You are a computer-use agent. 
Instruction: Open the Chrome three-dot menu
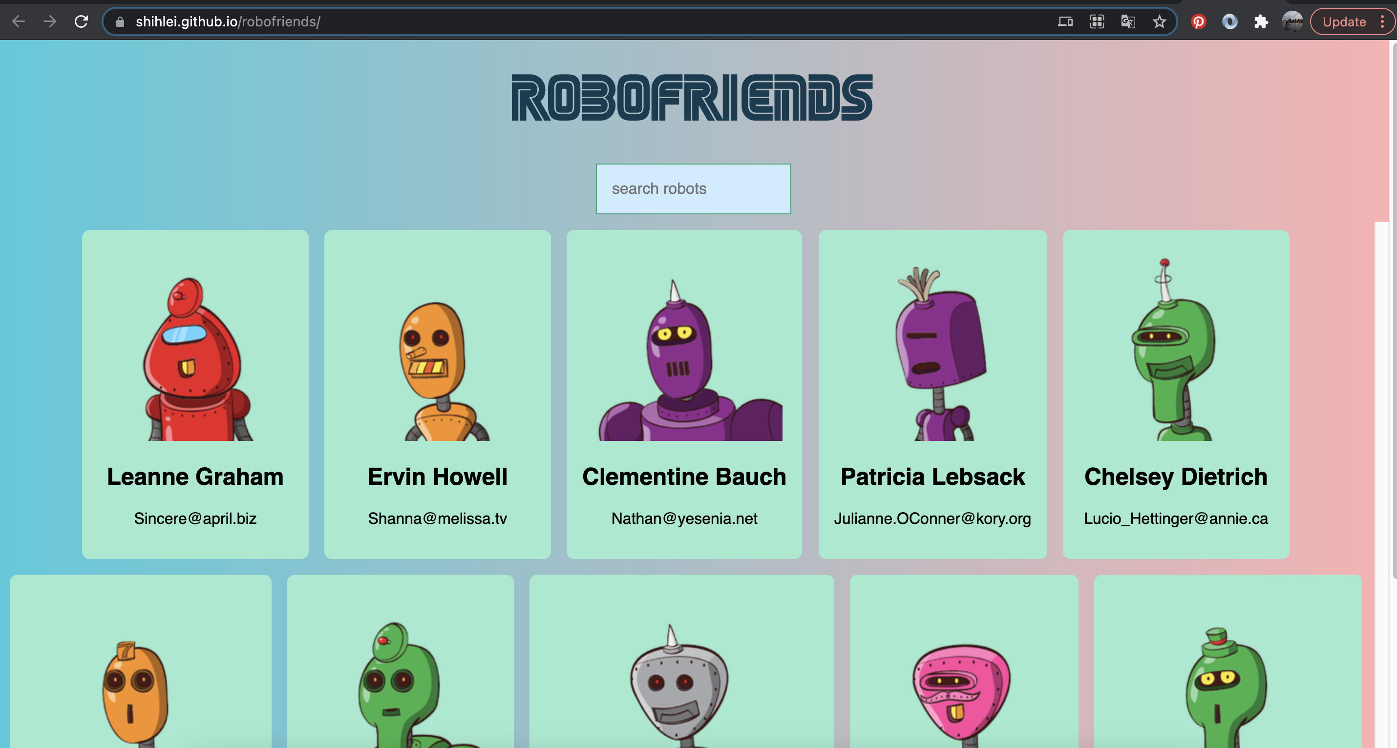(1382, 21)
